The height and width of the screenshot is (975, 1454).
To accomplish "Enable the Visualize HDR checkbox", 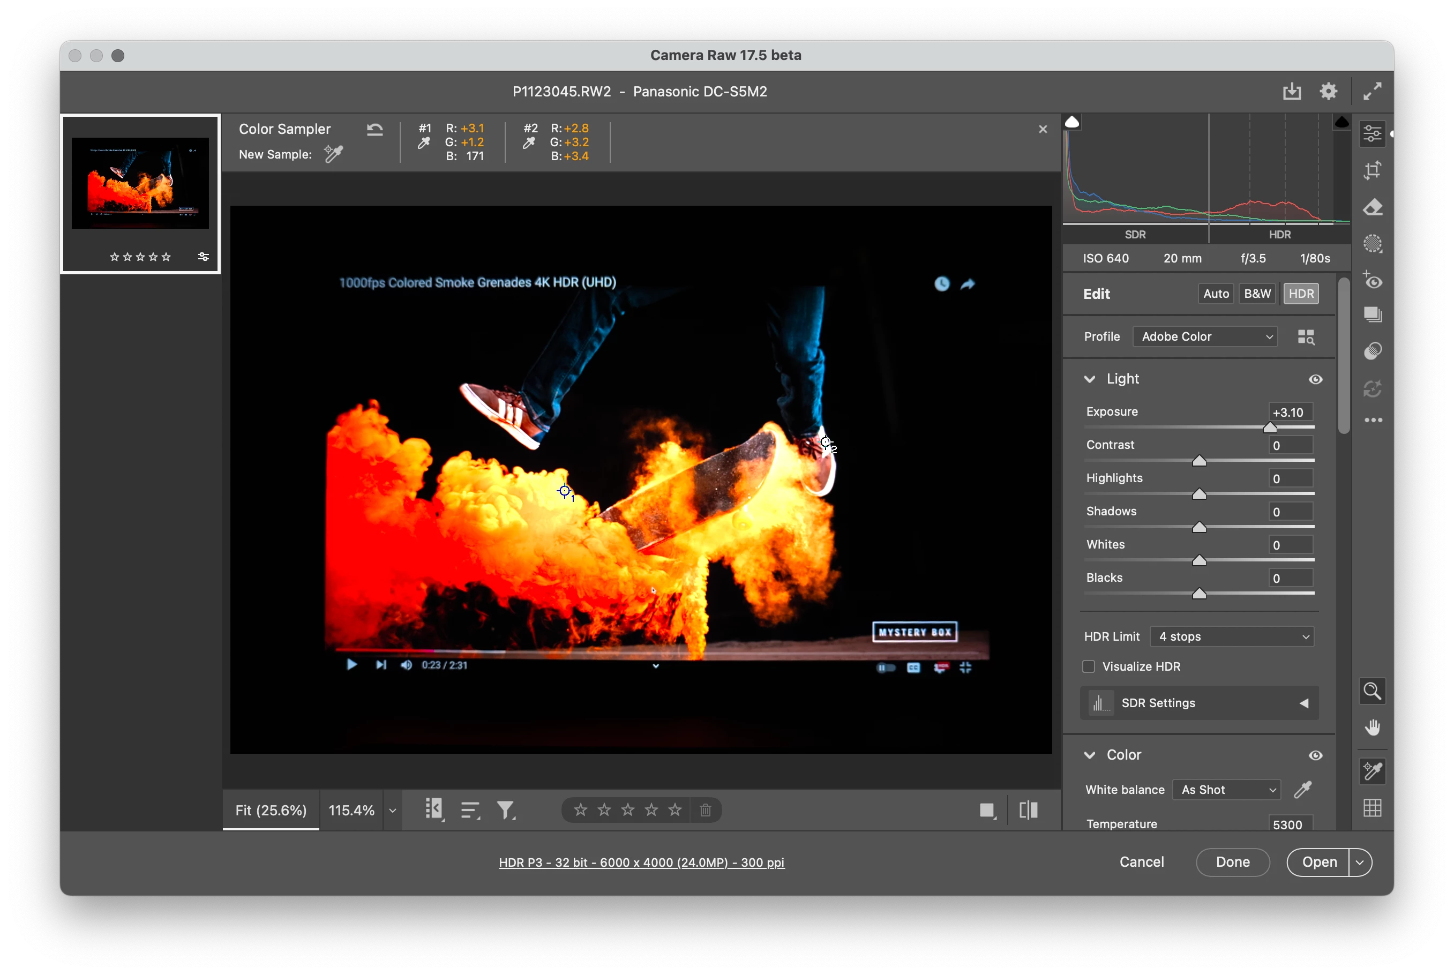I will pos(1088,666).
